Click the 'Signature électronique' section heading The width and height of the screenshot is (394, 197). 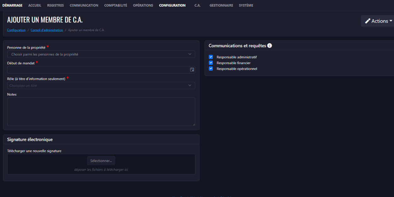coord(30,139)
